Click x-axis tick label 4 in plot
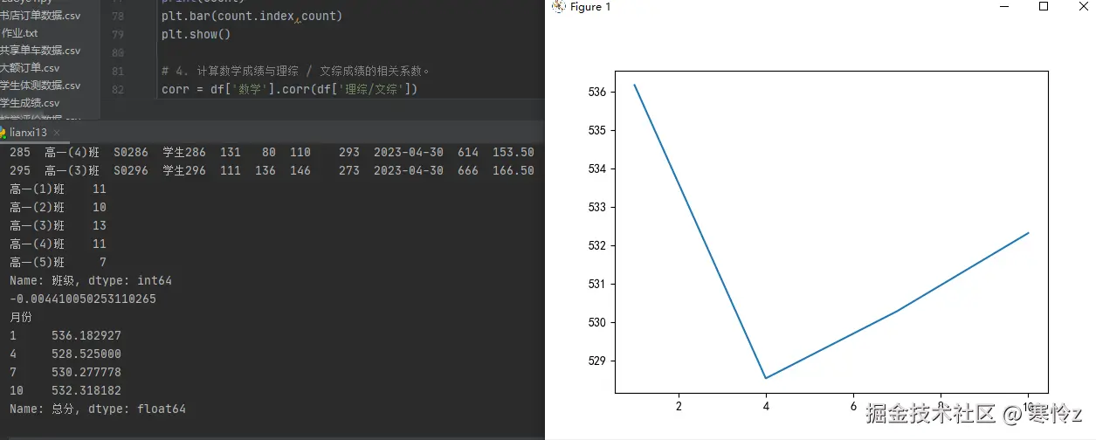This screenshot has height=440, width=1096. [766, 405]
